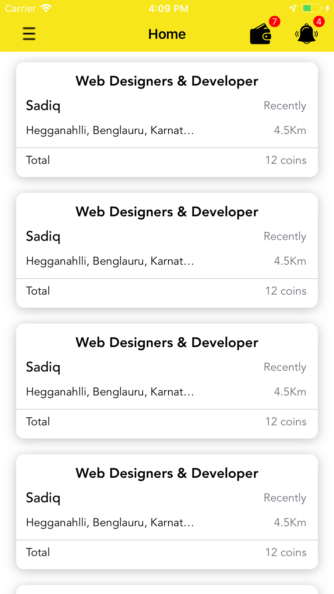Screen dimensions: 334x594
Task: Open the notifications bell
Action: pos(306,34)
